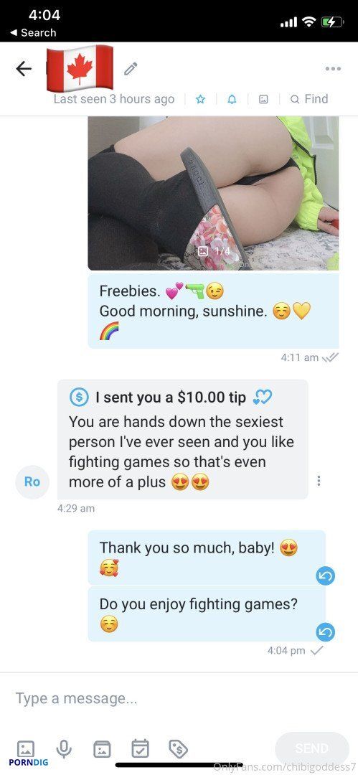Click the SEND button
Screen dimensions: 358x775
(311, 748)
